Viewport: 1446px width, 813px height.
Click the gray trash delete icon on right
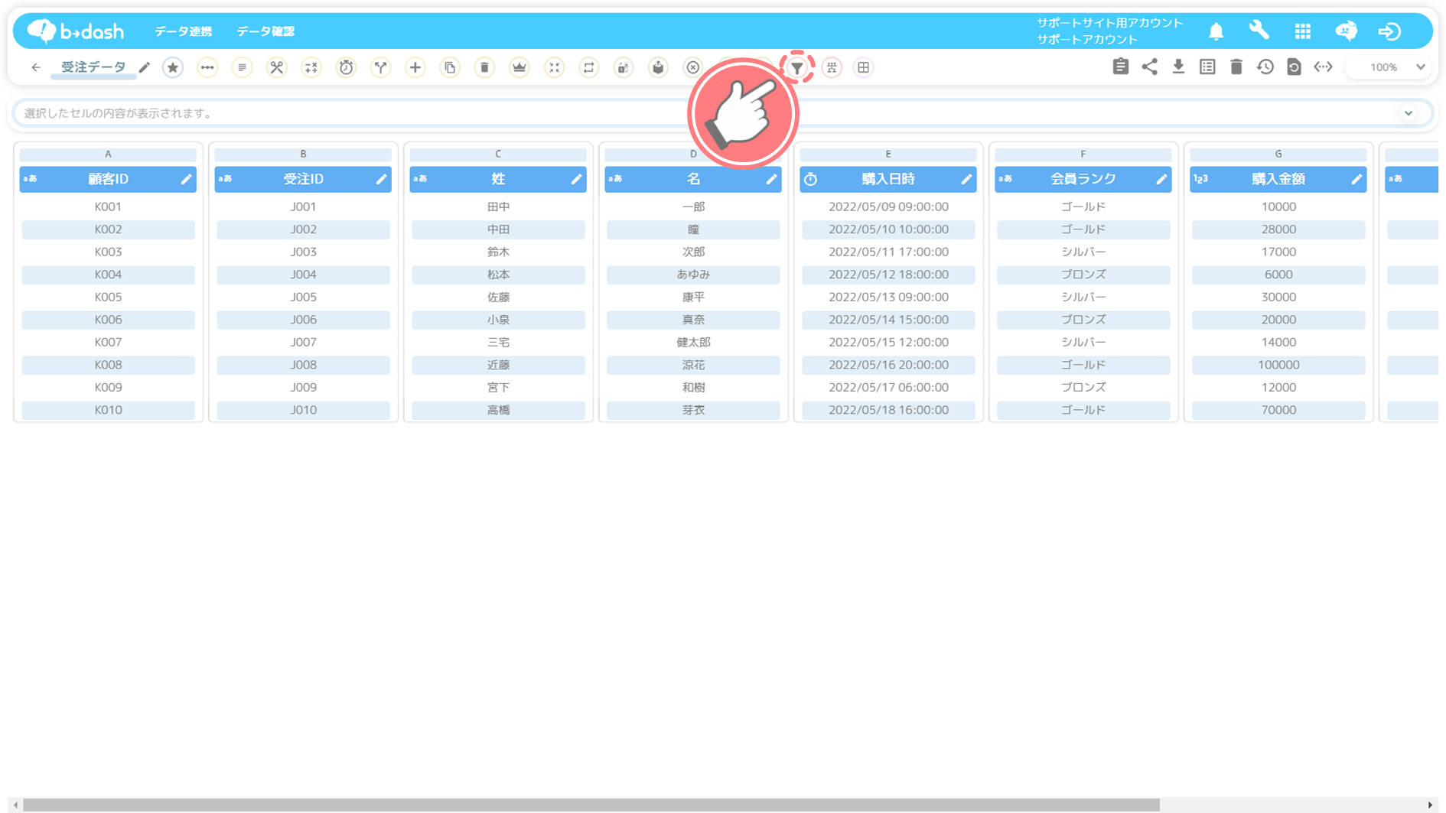(x=1236, y=67)
